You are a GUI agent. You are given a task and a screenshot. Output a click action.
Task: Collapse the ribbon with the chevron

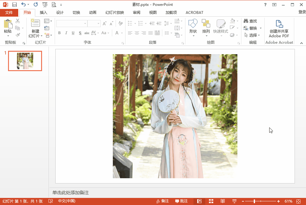(301, 43)
